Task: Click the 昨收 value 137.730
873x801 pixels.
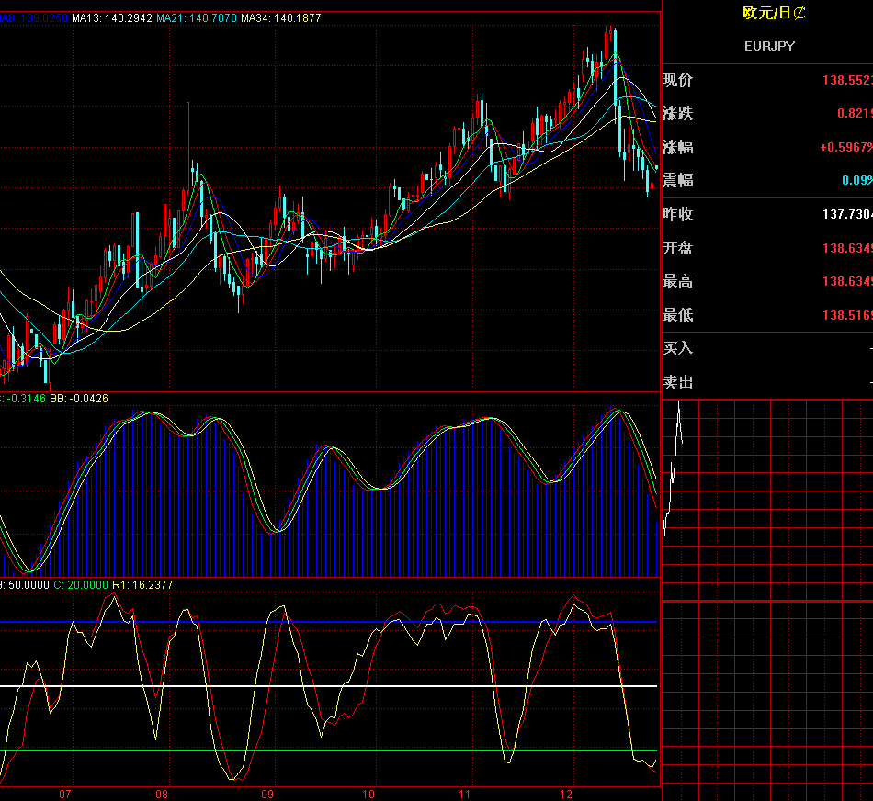Action: pos(847,214)
